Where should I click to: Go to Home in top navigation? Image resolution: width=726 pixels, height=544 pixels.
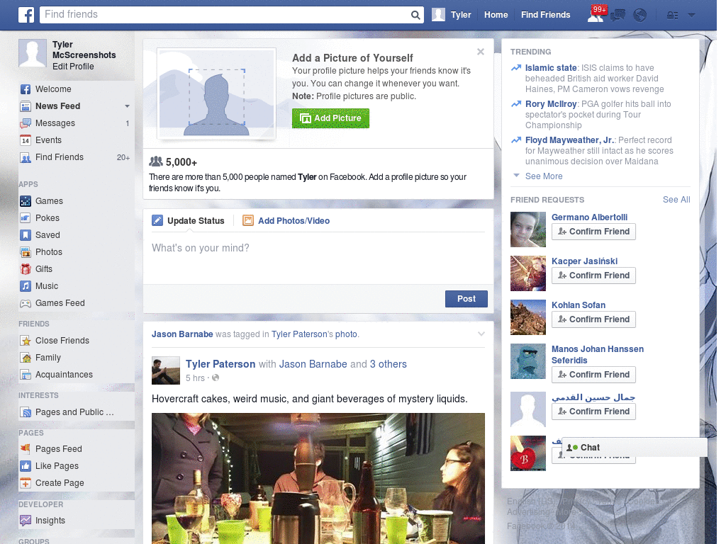tap(496, 15)
